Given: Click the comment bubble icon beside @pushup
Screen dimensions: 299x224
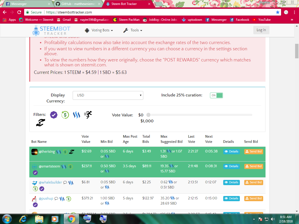Looking at the screenshot, I should (56, 199).
